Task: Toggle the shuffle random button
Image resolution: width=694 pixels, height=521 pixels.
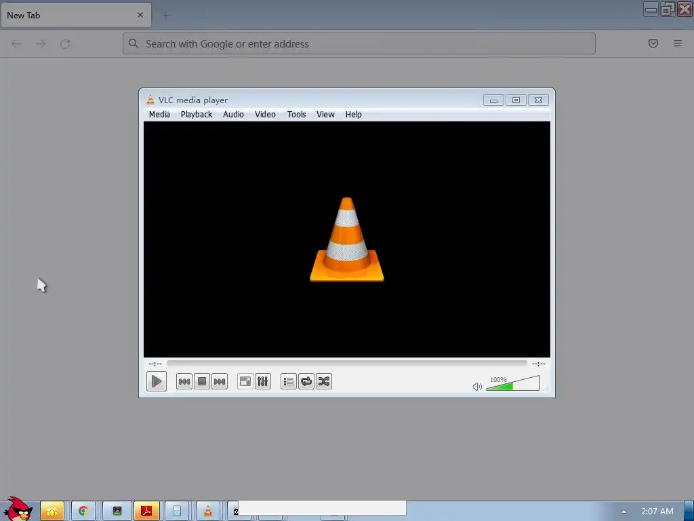Action: click(324, 381)
